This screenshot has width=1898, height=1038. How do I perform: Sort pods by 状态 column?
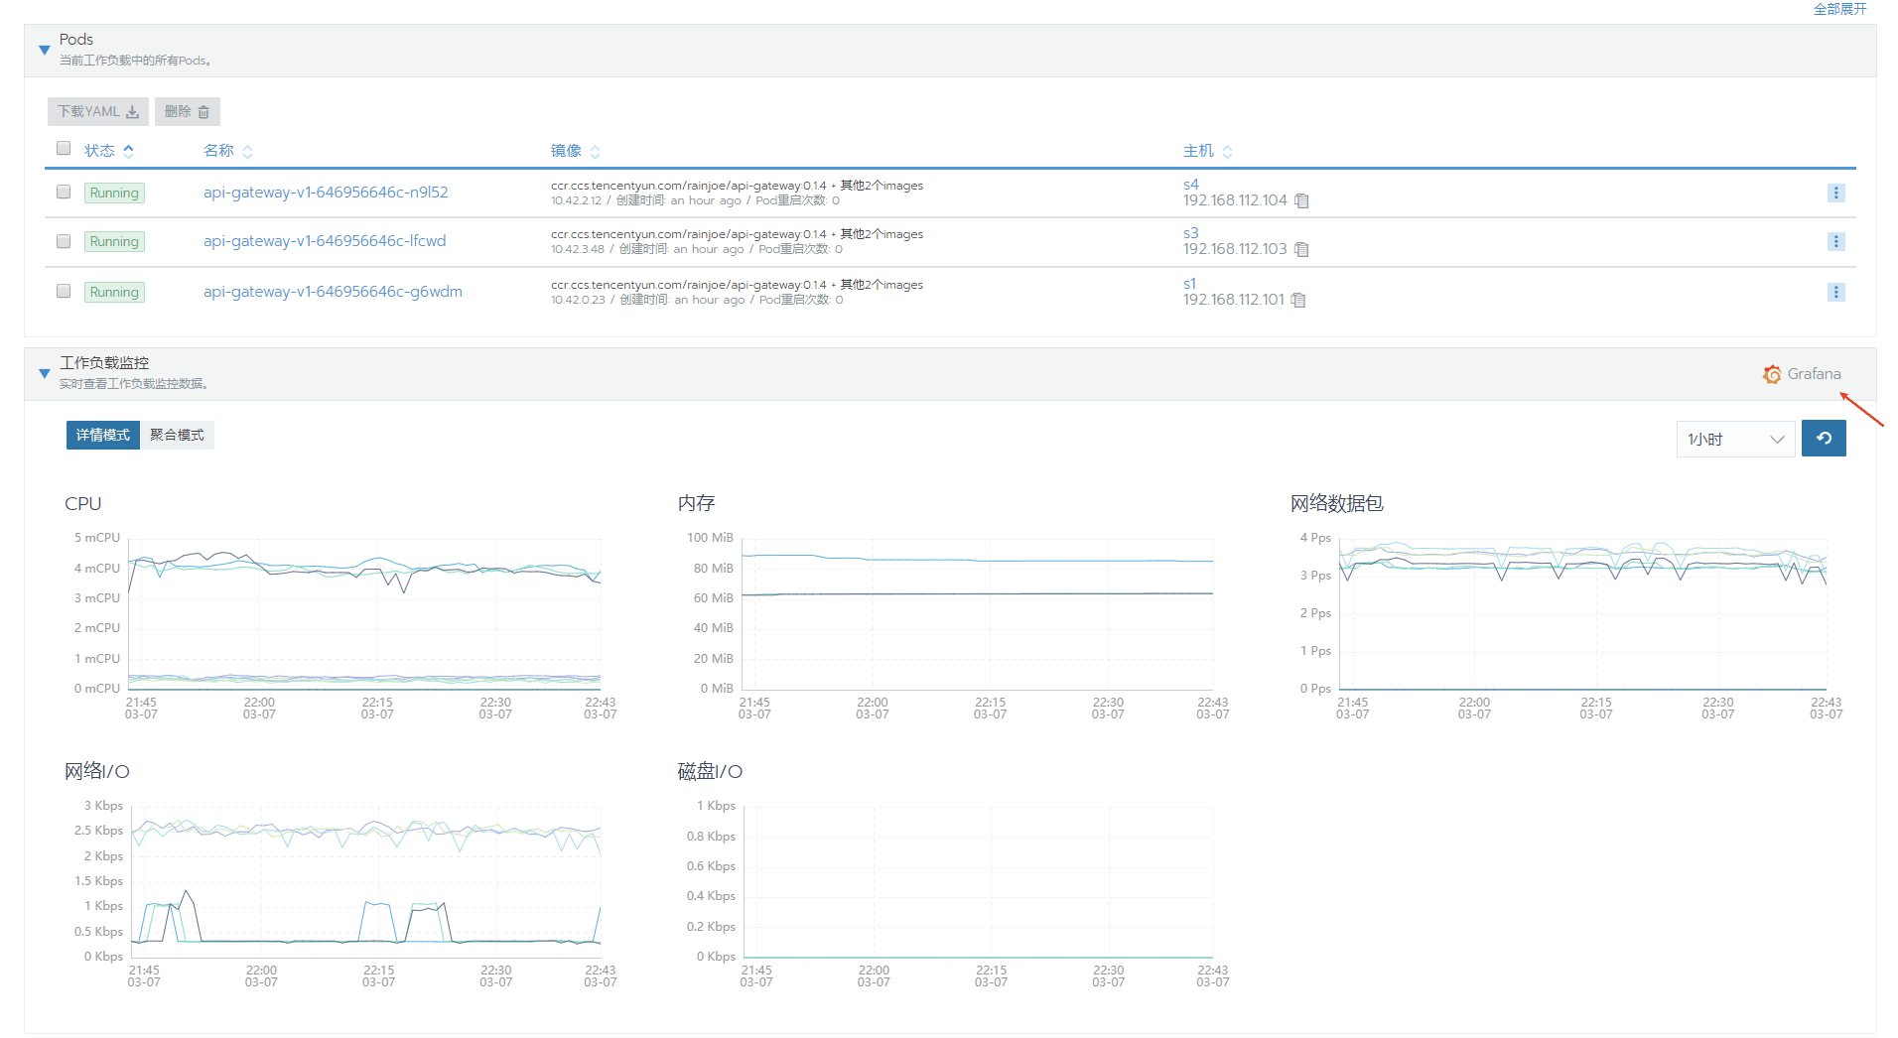point(128,151)
